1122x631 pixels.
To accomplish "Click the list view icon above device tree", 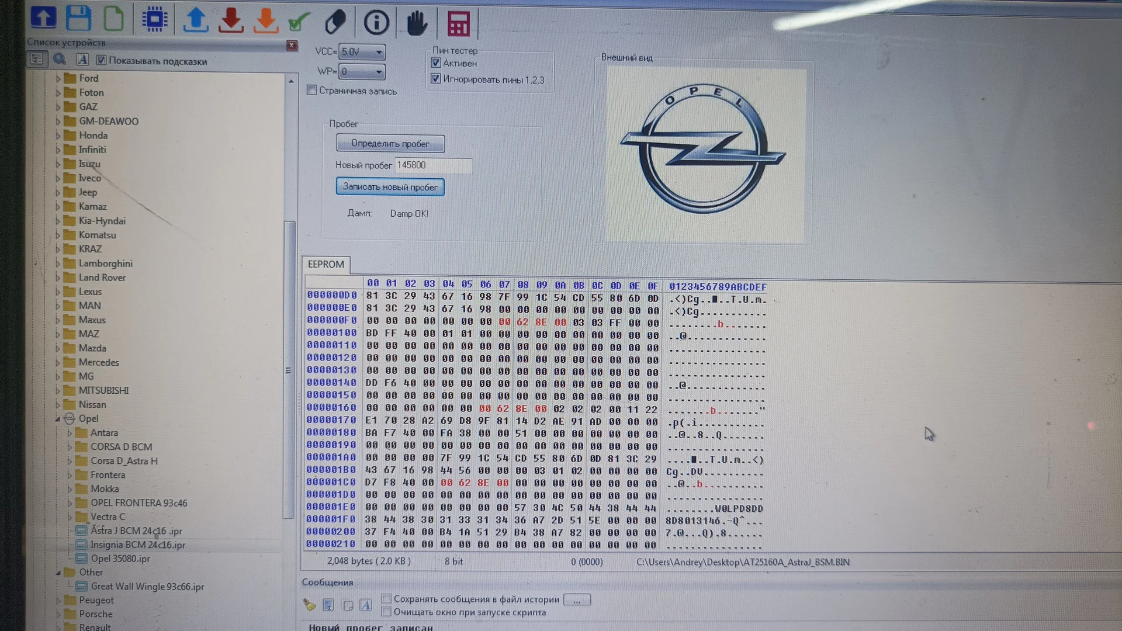I will [x=37, y=59].
